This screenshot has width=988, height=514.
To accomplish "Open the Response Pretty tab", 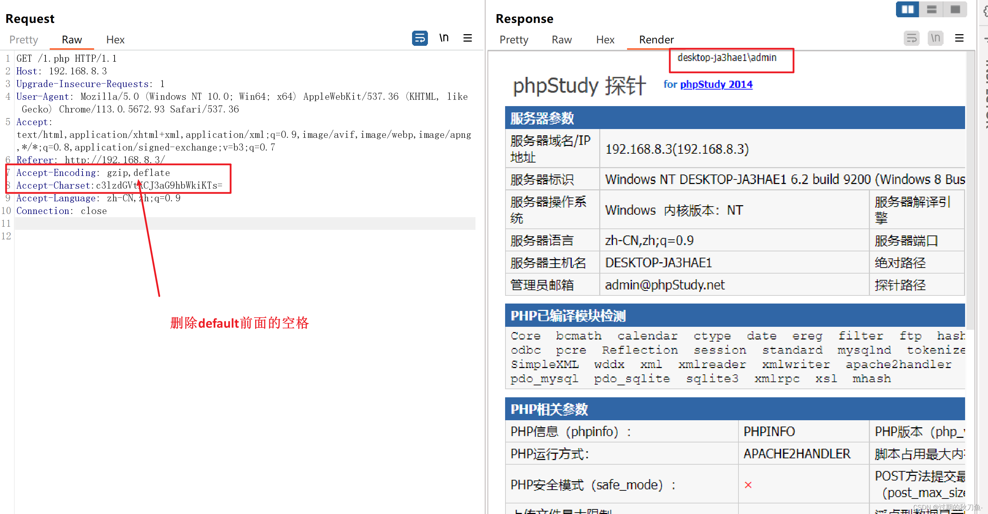I will click(x=514, y=40).
